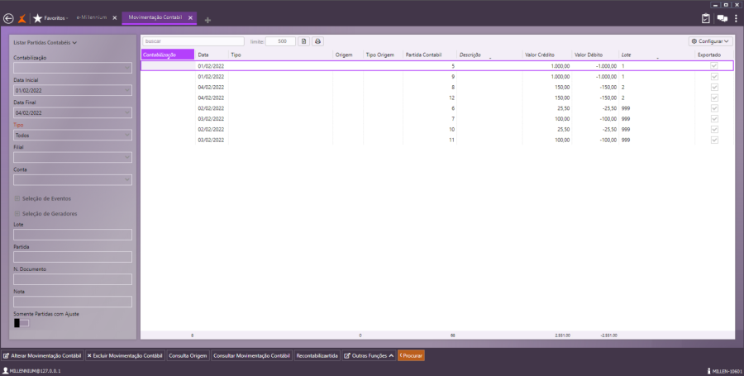
Task: Open the orange Millennium logo icon
Action: tap(22, 18)
